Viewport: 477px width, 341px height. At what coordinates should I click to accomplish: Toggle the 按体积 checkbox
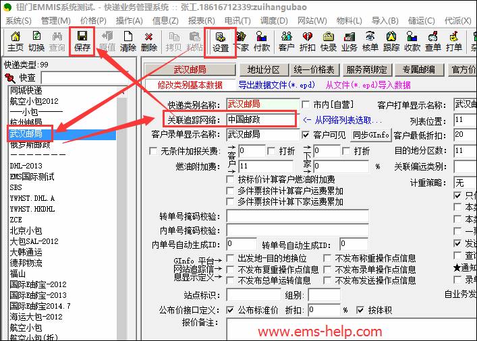[360, 310]
